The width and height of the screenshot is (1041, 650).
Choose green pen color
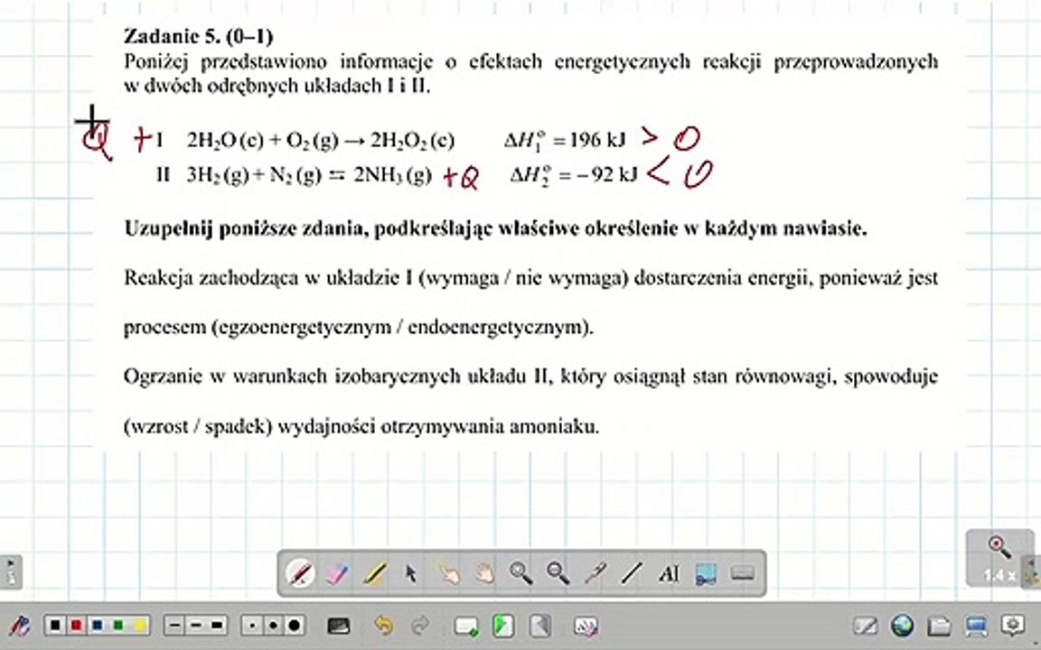pyautogui.click(x=118, y=626)
